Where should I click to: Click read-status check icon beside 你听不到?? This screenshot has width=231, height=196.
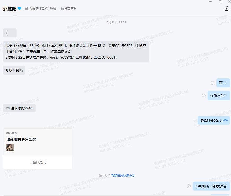tap(204, 96)
